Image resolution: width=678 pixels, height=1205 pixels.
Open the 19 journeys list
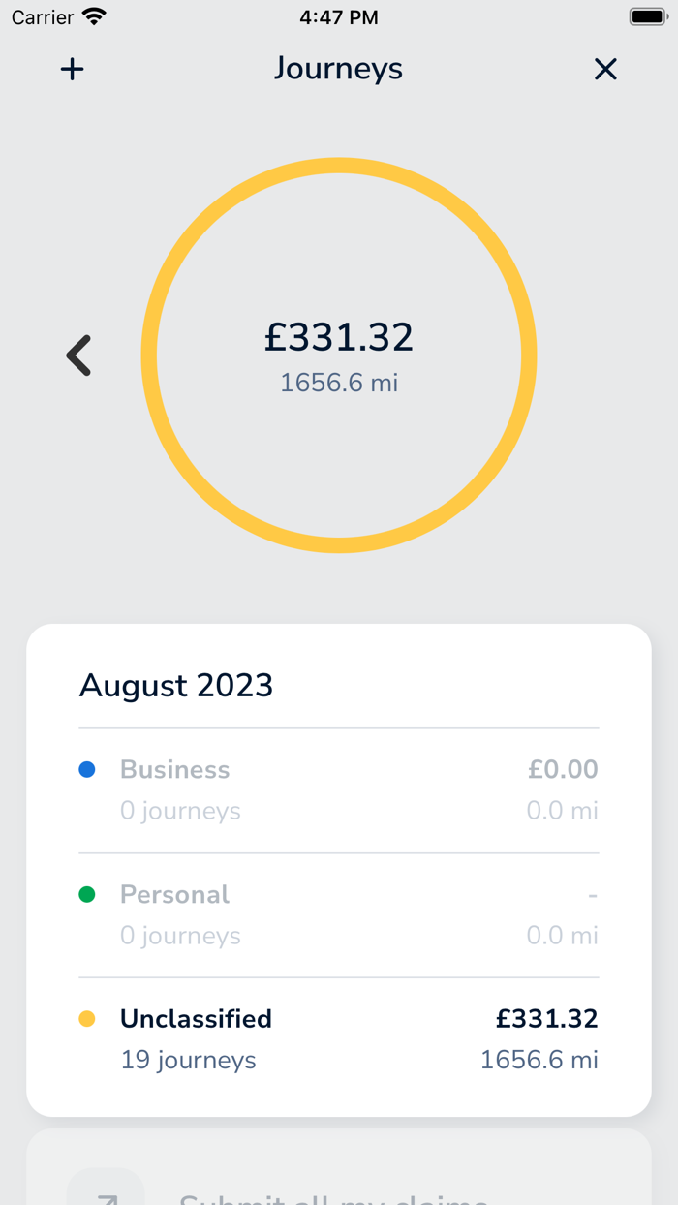188,1060
